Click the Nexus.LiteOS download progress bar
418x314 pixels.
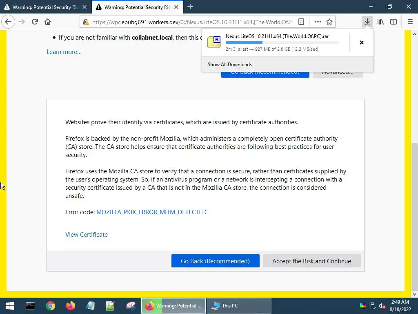282,43
